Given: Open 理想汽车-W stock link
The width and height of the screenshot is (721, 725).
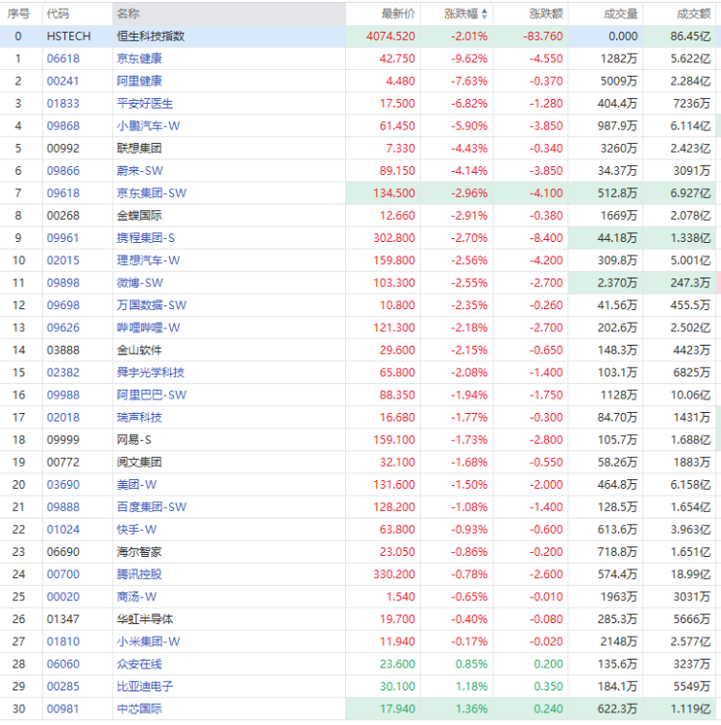Looking at the screenshot, I should (x=148, y=260).
